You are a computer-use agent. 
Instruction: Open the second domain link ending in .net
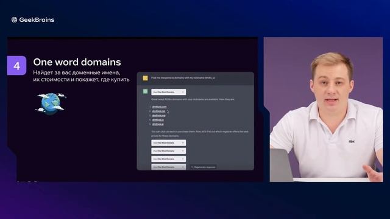click(158, 111)
